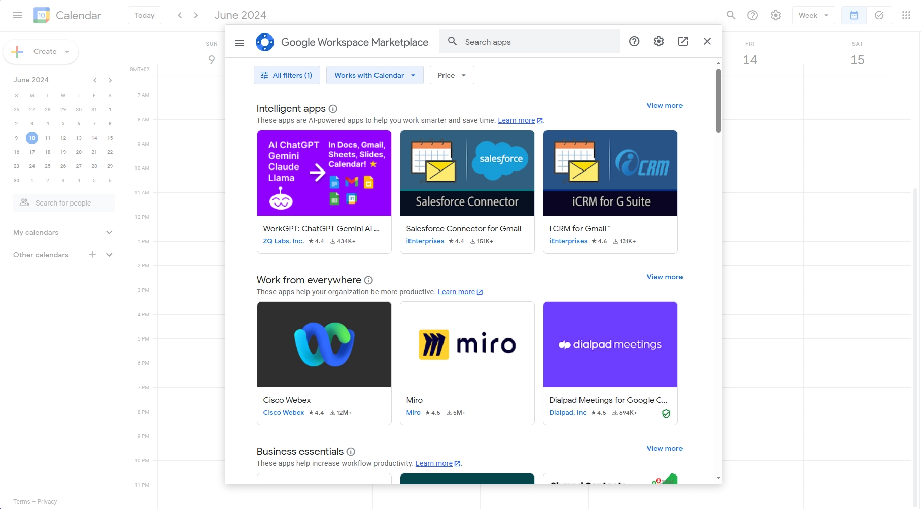Open the Salesforce Connector thumbnail
Screen dimensions: 921x509
point(467,173)
